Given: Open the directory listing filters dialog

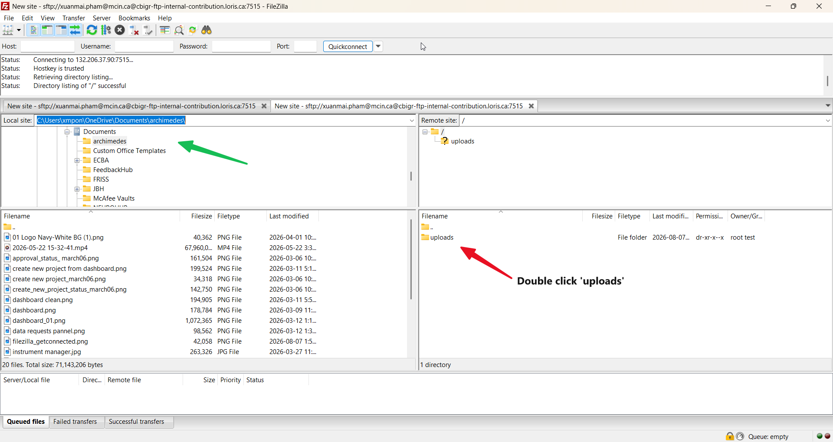Looking at the screenshot, I should point(164,30).
